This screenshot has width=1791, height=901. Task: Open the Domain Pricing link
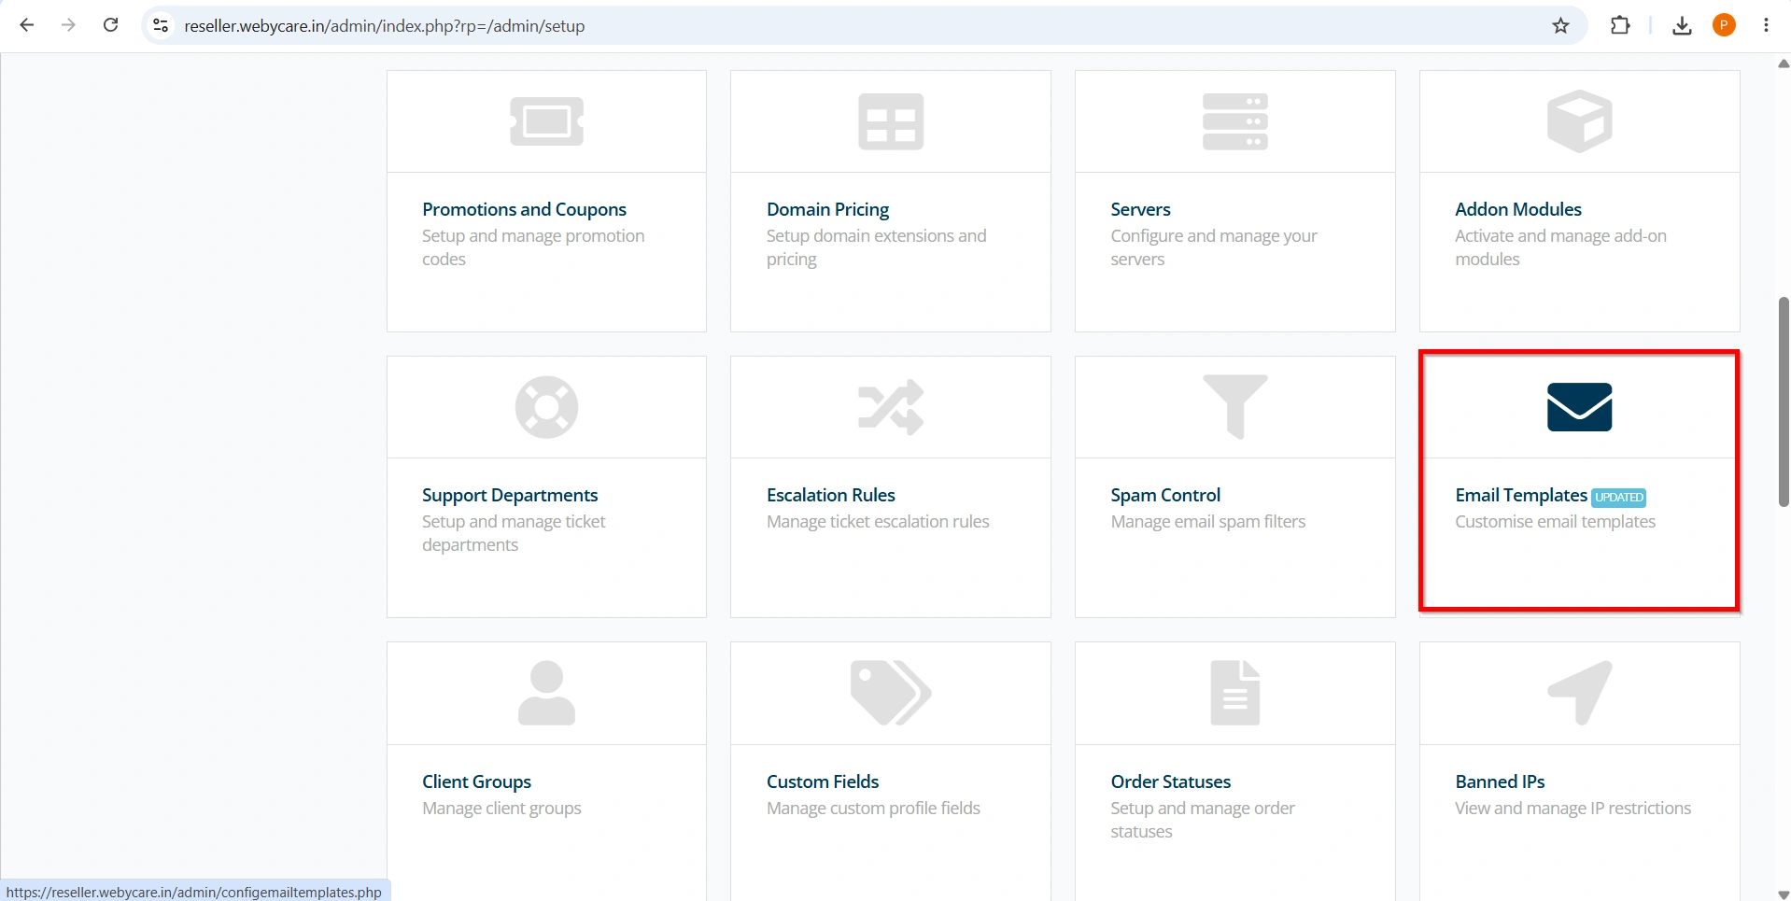click(827, 209)
